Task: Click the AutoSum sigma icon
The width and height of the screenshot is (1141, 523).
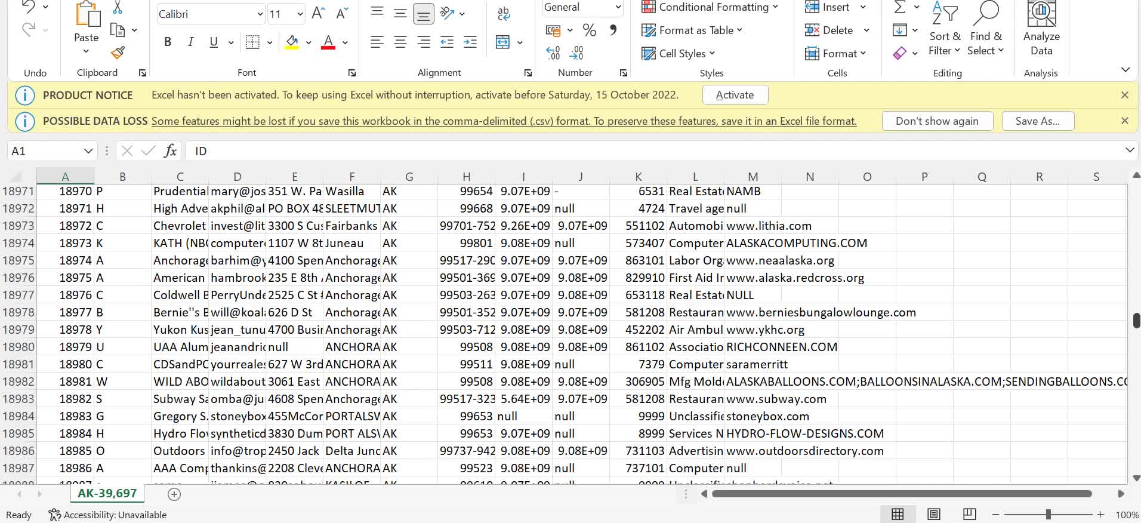Action: point(900,7)
